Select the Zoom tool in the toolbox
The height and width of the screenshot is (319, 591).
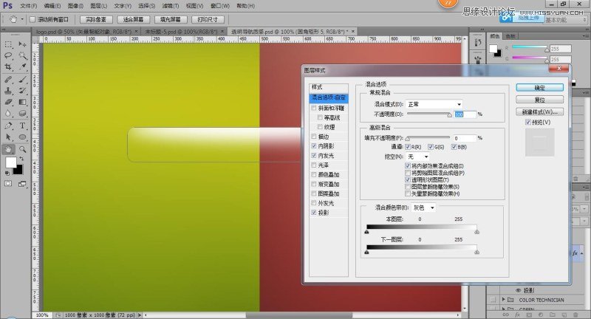(22, 149)
